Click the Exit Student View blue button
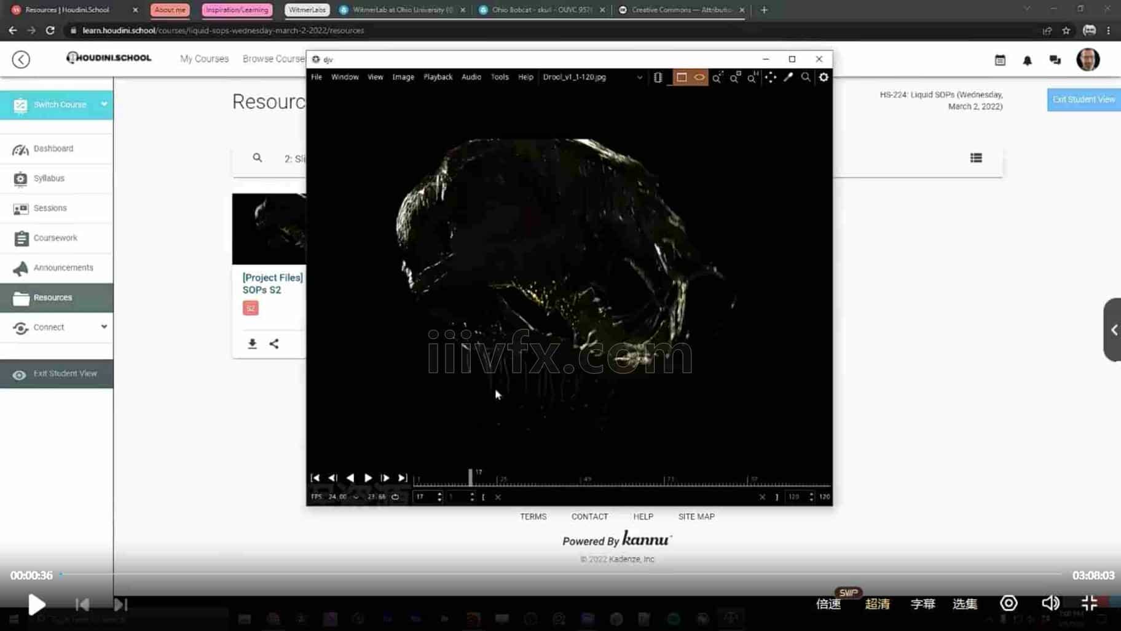Screen dimensions: 1121x631 1083,100
